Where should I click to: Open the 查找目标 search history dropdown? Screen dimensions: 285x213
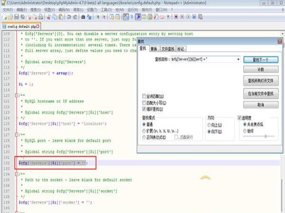(238, 59)
